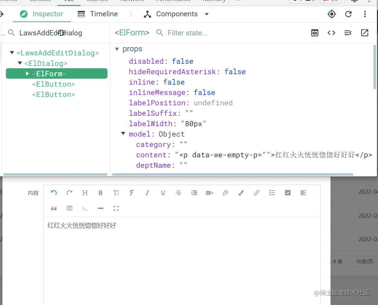Image resolution: width=378 pixels, height=305 pixels.
Task: Click the select component target icon
Action: (332, 14)
